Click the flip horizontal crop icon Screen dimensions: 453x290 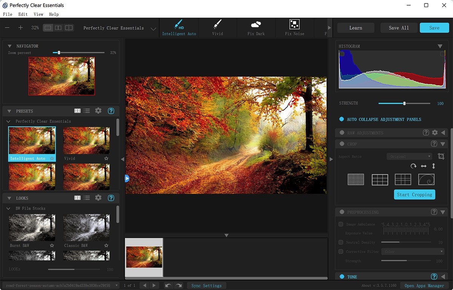pyautogui.click(x=424, y=166)
